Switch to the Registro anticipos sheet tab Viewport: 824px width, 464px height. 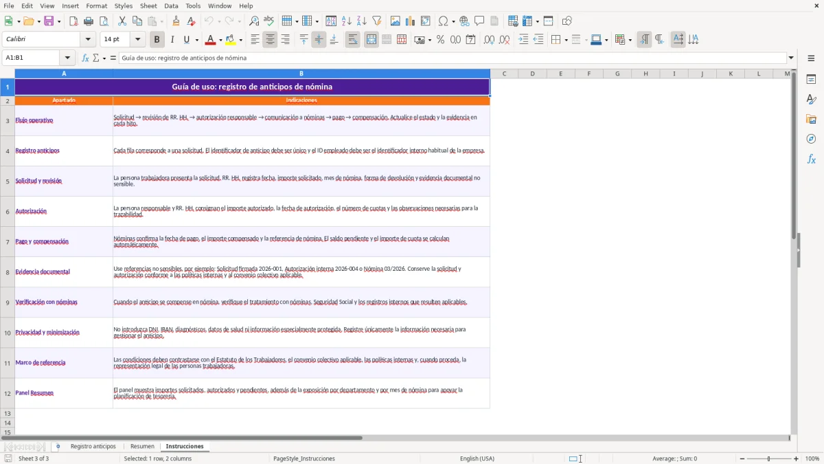[93, 446]
